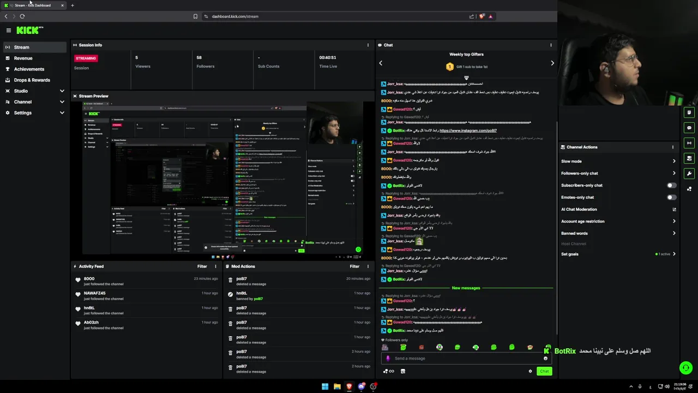Open the emoji picker in message box

pos(545,359)
